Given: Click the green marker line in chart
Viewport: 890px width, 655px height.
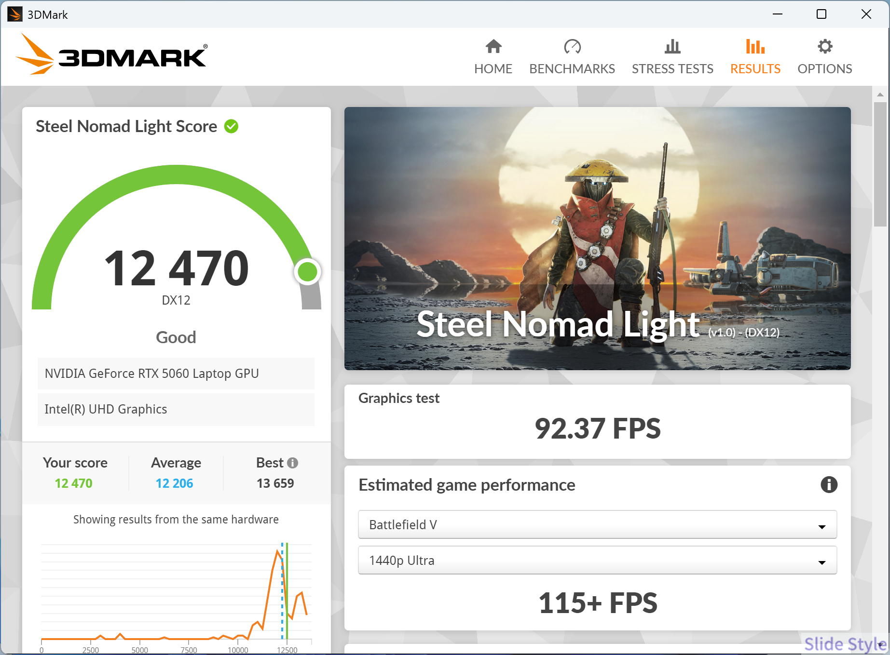Looking at the screenshot, I should (287, 591).
